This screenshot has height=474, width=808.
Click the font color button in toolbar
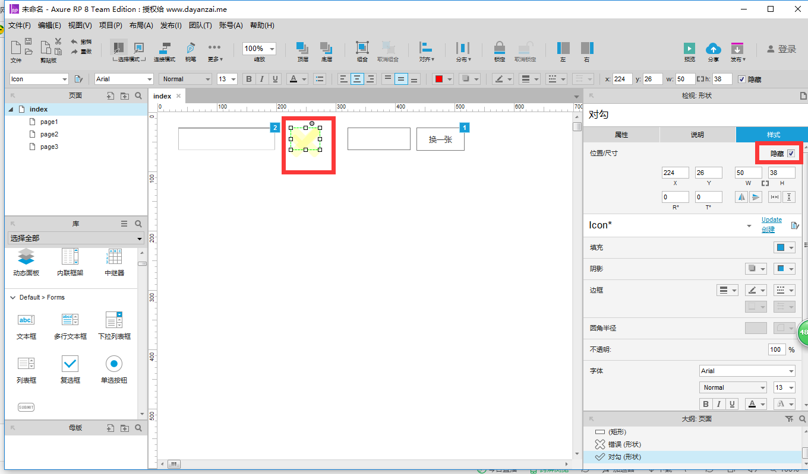[x=293, y=79]
